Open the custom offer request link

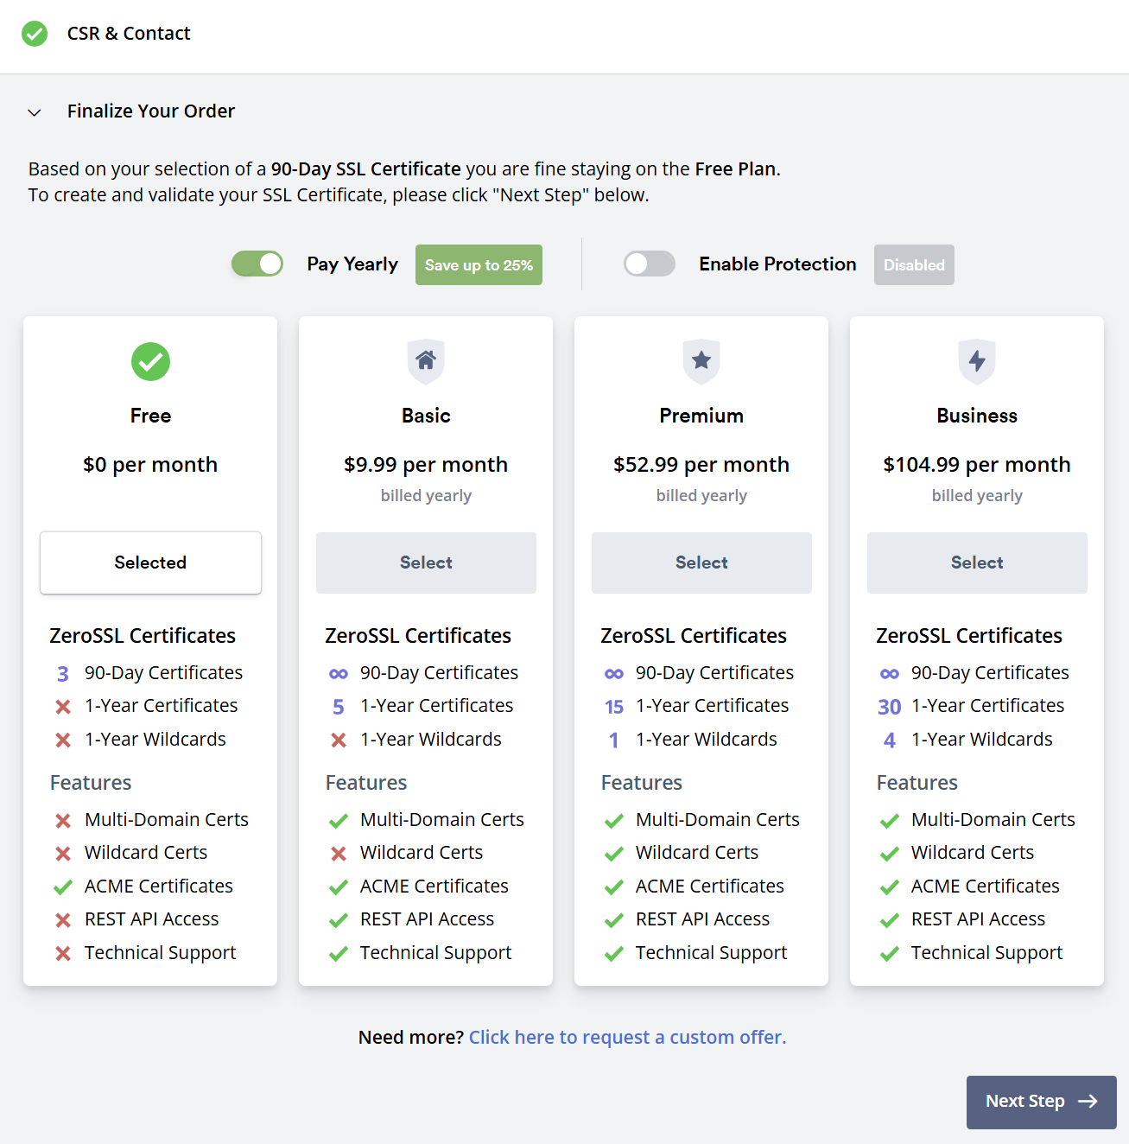pos(627,1037)
